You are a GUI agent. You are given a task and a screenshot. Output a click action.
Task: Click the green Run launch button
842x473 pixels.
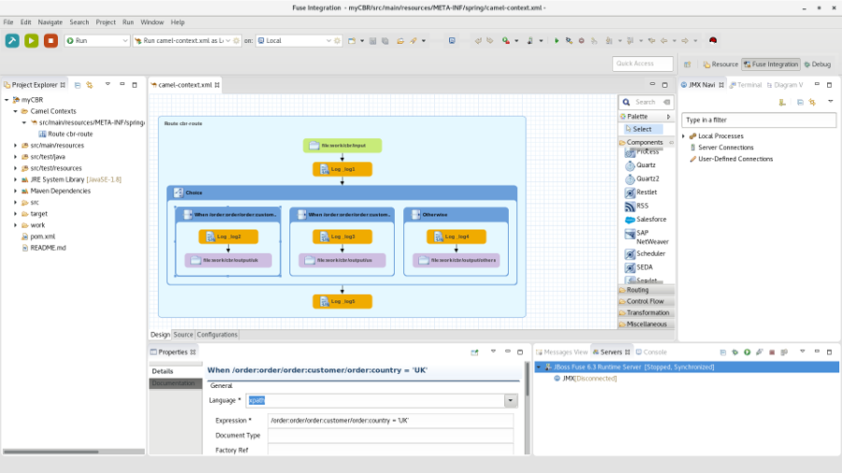32,40
